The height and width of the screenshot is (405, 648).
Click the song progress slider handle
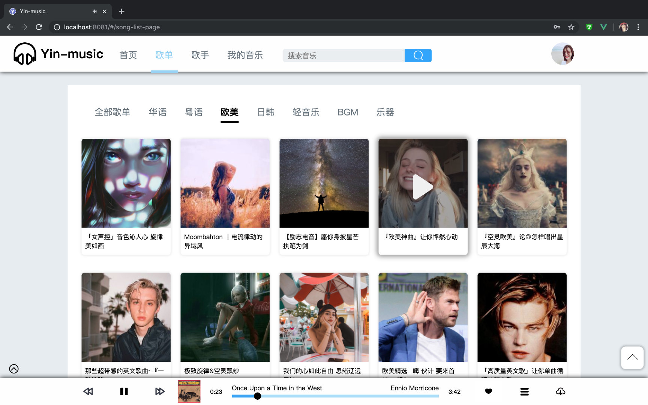[x=257, y=396]
